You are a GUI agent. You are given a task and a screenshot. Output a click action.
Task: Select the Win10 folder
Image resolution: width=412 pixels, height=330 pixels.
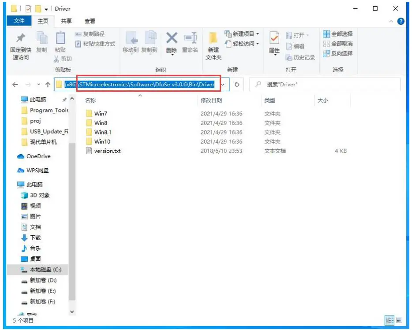[102, 141]
